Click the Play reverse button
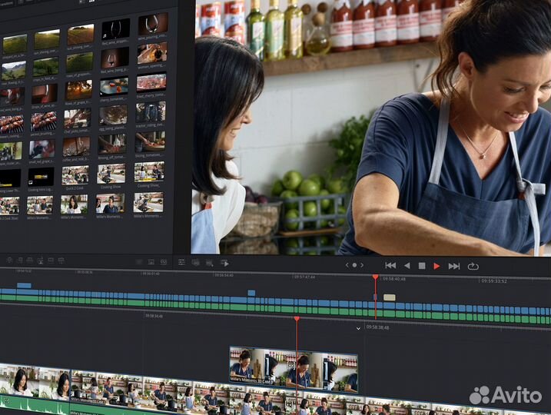This screenshot has width=551, height=415. tap(407, 266)
